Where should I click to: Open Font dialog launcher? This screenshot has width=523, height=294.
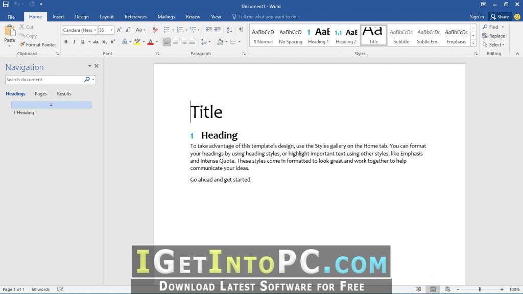(x=158, y=54)
